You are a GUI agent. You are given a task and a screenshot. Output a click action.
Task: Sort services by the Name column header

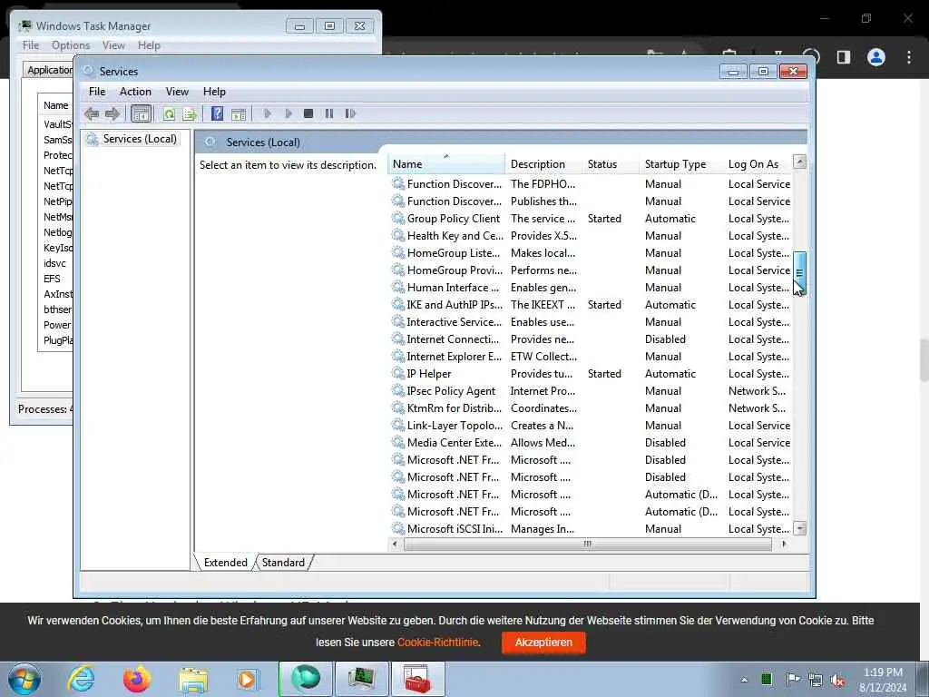tap(446, 164)
